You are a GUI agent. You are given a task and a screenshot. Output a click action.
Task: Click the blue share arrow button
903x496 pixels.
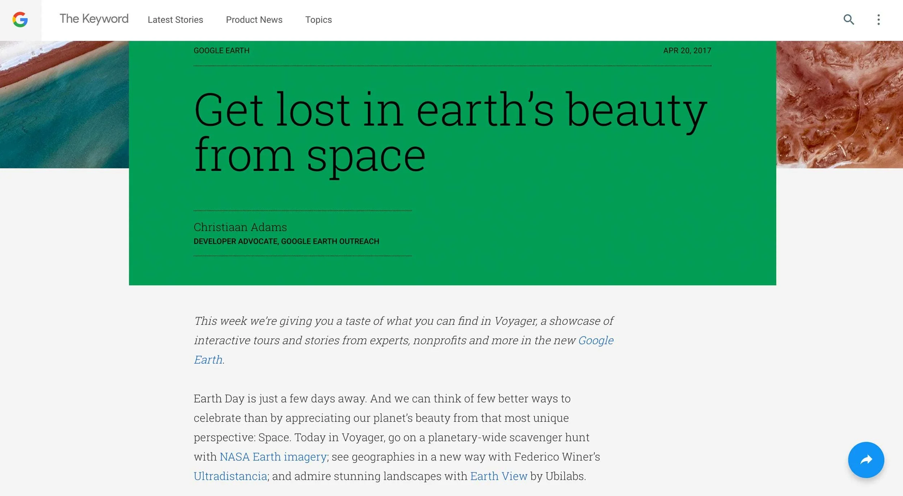(866, 460)
